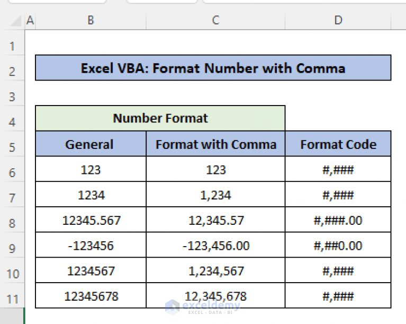Click the 'General' header cell
The image size is (406, 324).
pos(91,144)
